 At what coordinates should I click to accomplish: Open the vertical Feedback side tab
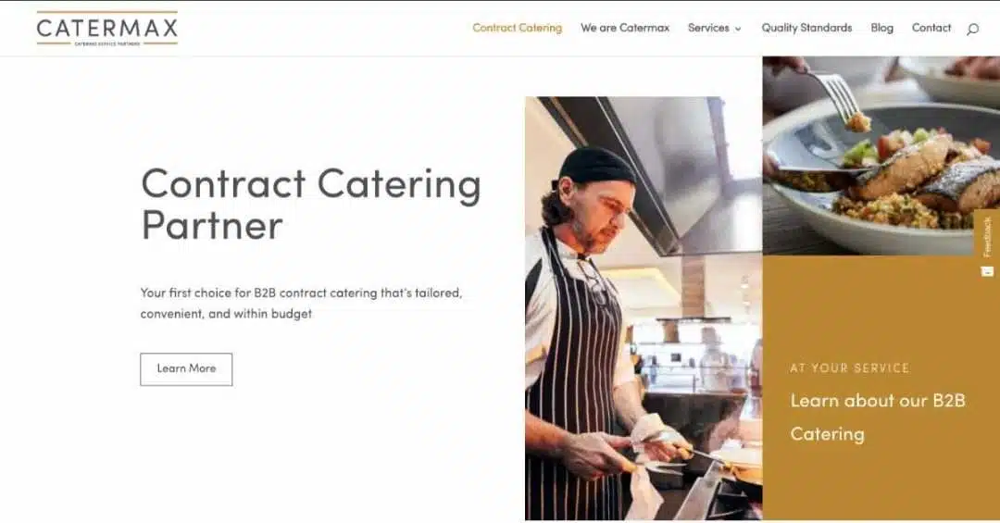coord(987,244)
